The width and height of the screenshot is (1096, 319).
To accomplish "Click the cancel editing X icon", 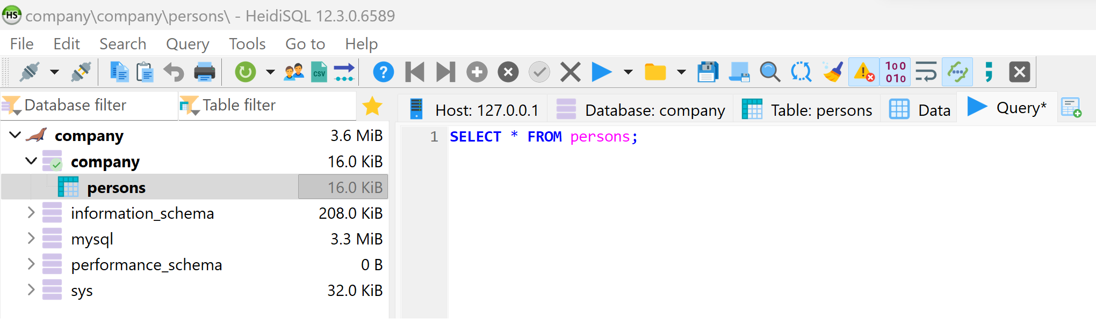I will [x=571, y=72].
